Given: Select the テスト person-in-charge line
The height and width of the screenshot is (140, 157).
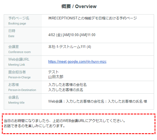Looking at the screenshot, I should pyautogui.click(x=53, y=72).
